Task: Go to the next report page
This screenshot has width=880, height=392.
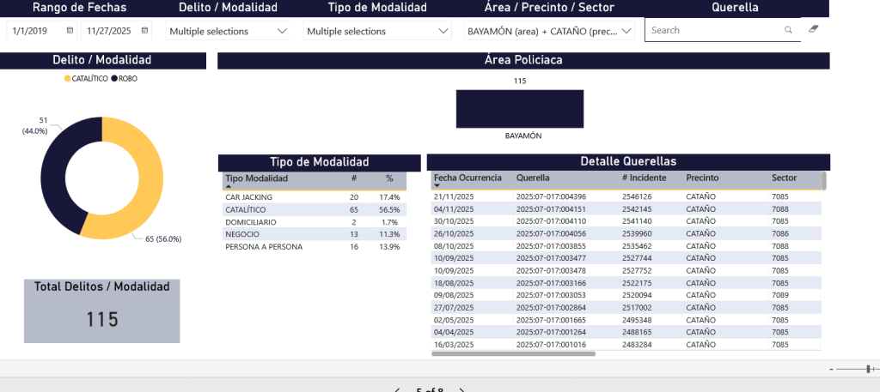Action: tap(462, 390)
